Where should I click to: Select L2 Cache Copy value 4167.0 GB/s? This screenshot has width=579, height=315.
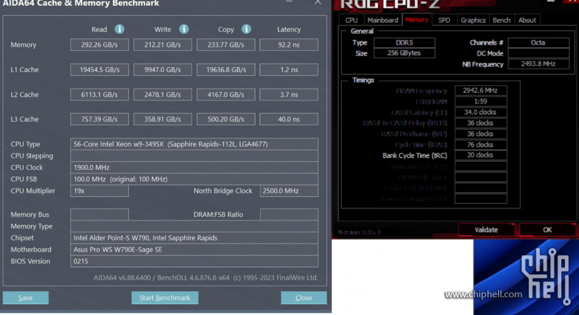tap(226, 95)
